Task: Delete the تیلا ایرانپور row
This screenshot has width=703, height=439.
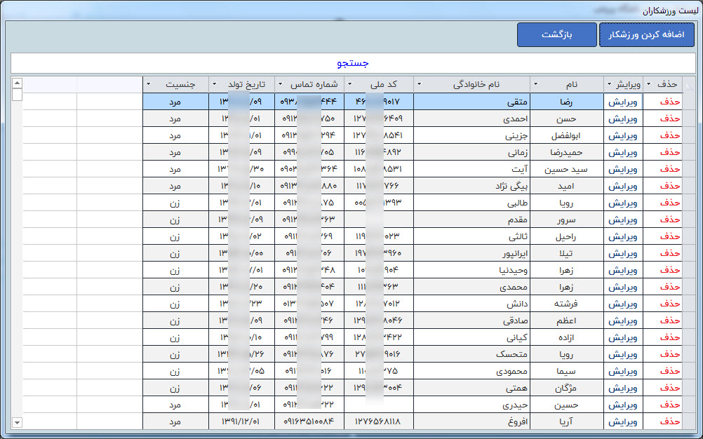Action: pyautogui.click(x=670, y=254)
